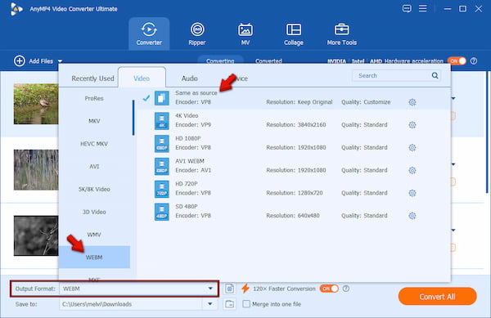491x318 pixels.
Task: Open the Ripper module
Action: pyautogui.click(x=197, y=34)
